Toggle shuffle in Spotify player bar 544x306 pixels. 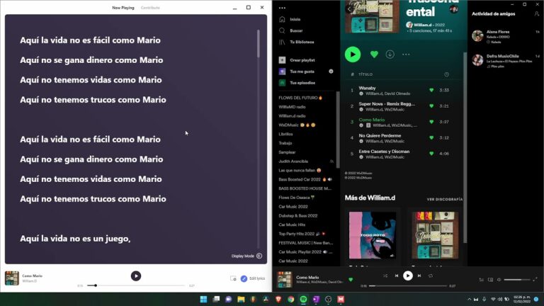pos(385,276)
